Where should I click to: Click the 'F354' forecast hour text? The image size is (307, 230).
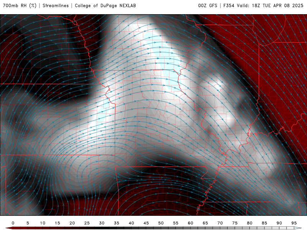[x=229, y=6]
